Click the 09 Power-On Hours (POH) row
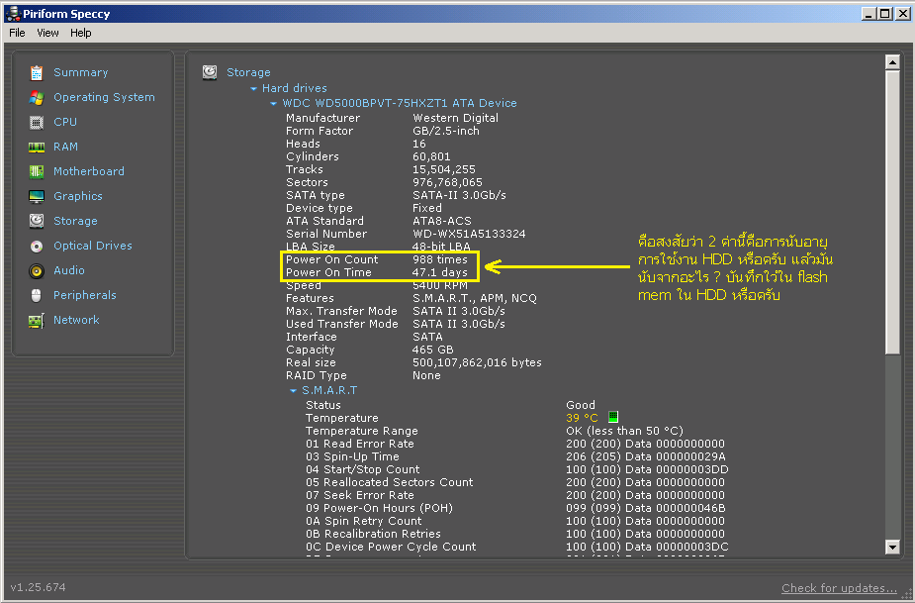The height and width of the screenshot is (603, 915). point(515,508)
